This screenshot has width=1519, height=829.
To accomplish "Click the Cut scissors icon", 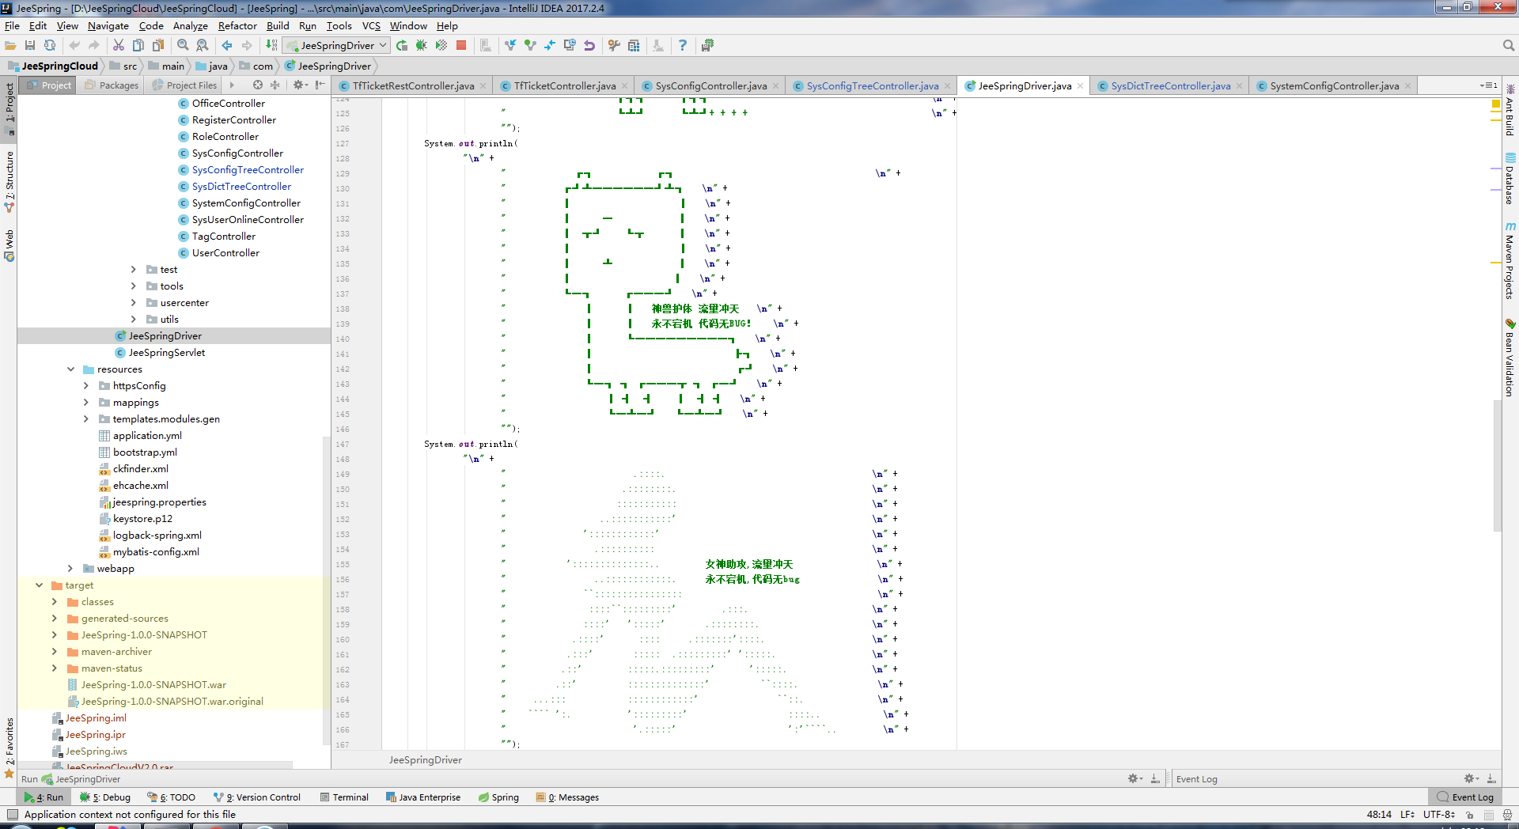I will pos(119,45).
